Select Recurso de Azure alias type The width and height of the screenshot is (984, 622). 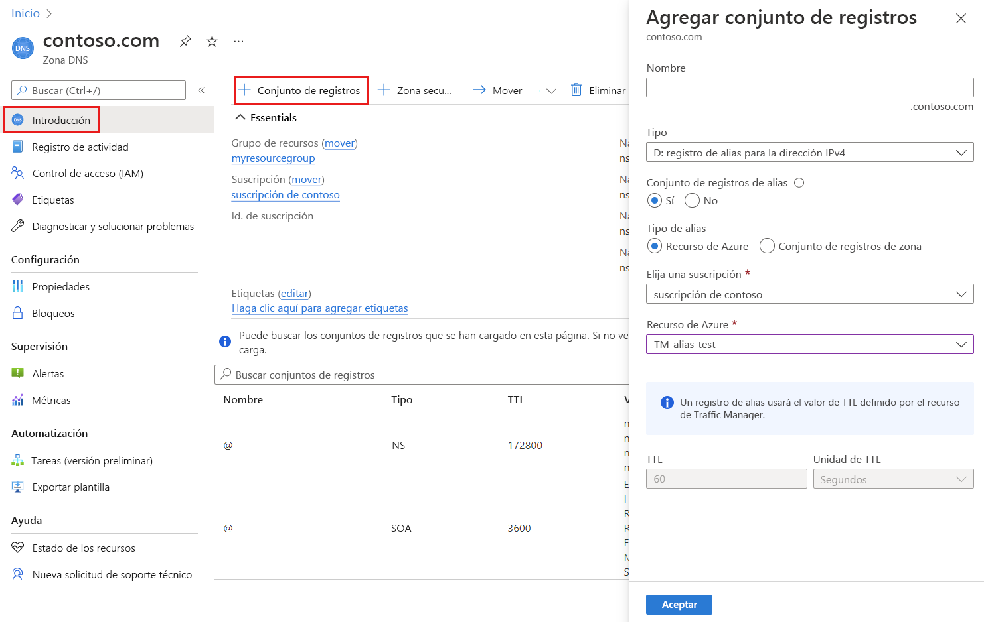pyautogui.click(x=655, y=246)
